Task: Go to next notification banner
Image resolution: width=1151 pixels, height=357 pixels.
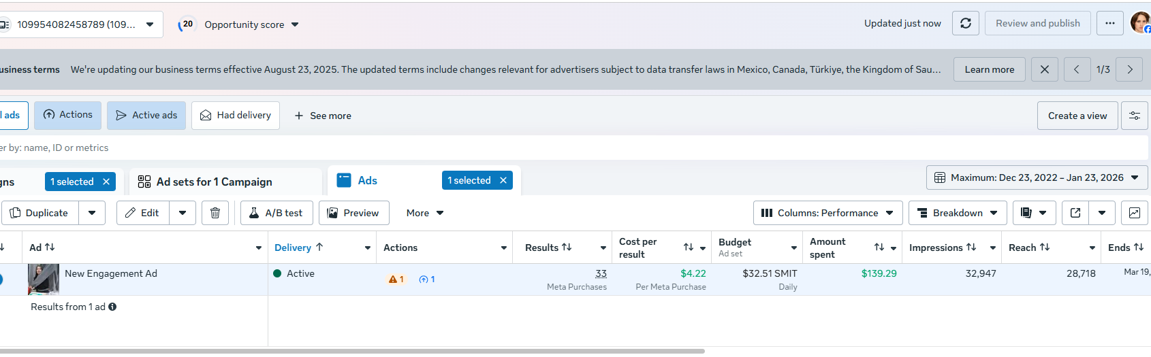Action: click(x=1130, y=69)
